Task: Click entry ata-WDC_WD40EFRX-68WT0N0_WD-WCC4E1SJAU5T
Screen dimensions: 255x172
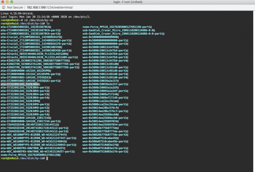Action: [32, 148]
